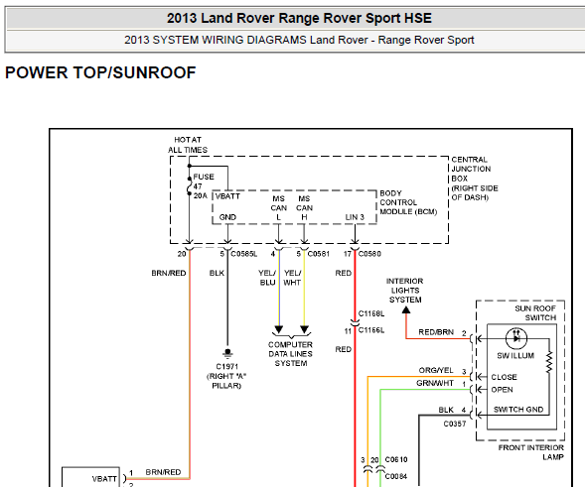This screenshot has height=487, width=585.
Task: Click the COMPUTER DATA LINES SYSTEM label
Action: tap(290, 354)
